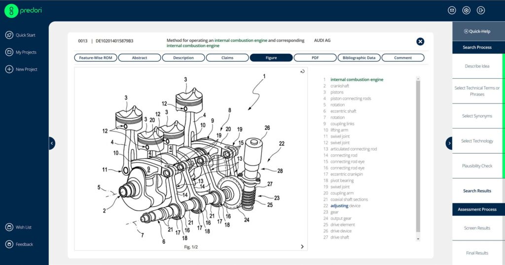
Task: Open the mail icon in header
Action: pyautogui.click(x=452, y=10)
